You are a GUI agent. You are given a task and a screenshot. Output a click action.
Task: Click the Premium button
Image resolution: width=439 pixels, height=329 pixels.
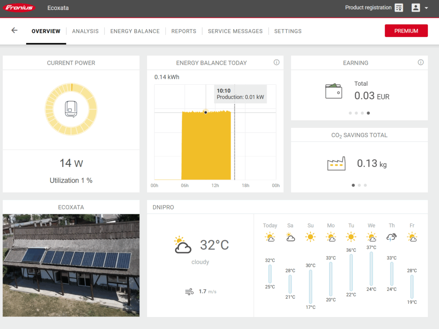(406, 31)
